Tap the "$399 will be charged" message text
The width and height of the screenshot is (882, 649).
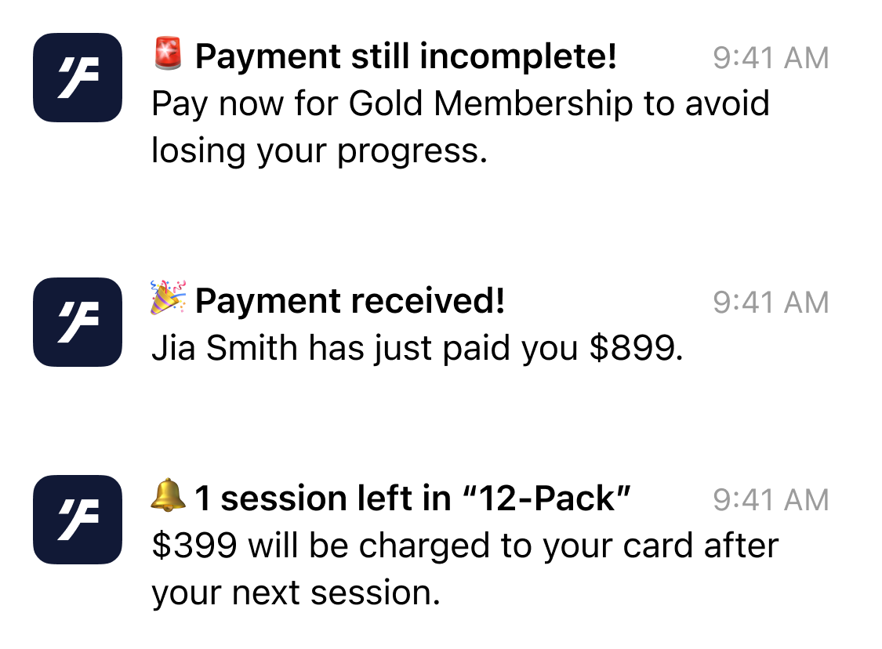click(465, 569)
